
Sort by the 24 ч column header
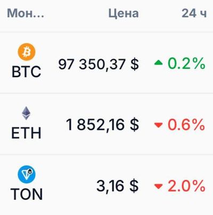194,13
